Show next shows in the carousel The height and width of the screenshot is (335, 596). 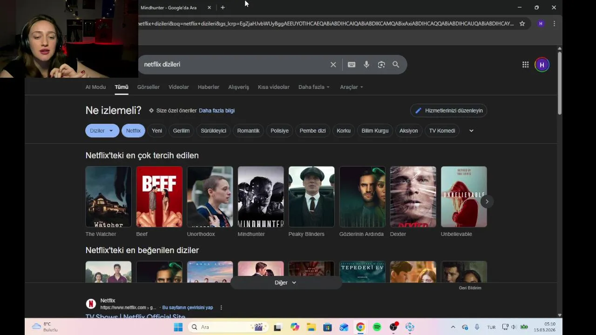(487, 201)
